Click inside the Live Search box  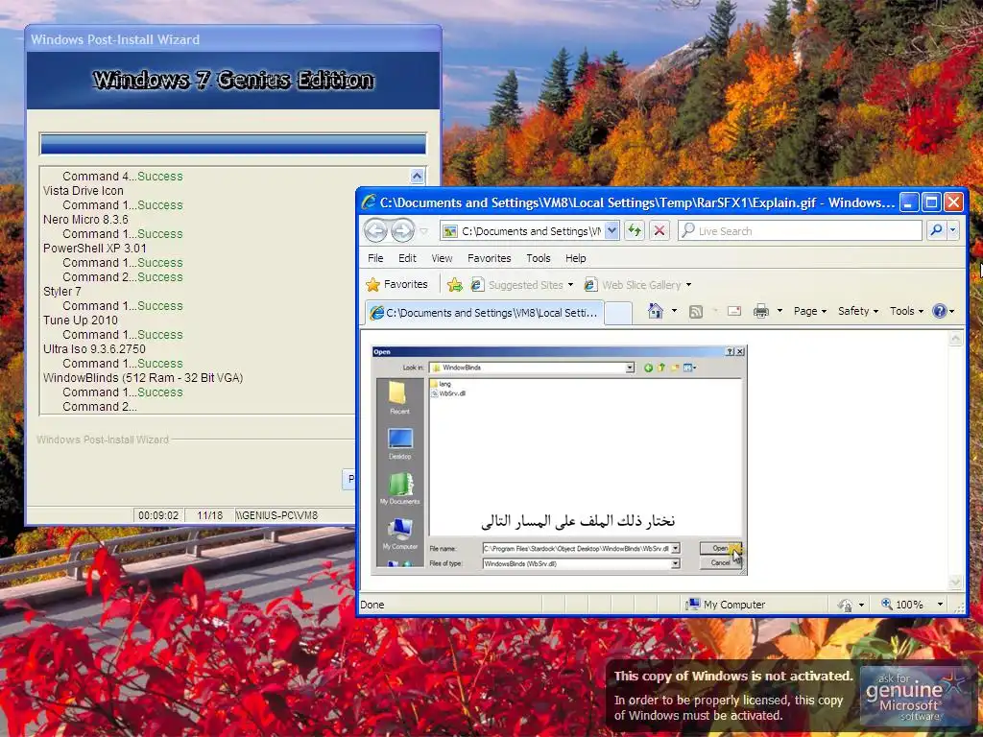[800, 230]
